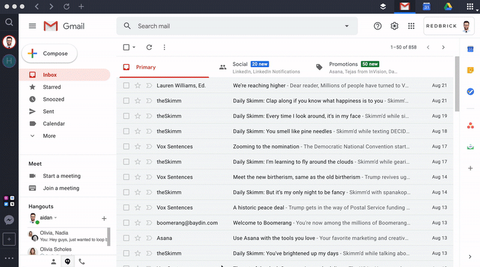
Task: Check the You smell like pine needles email
Action: pyautogui.click(x=126, y=131)
